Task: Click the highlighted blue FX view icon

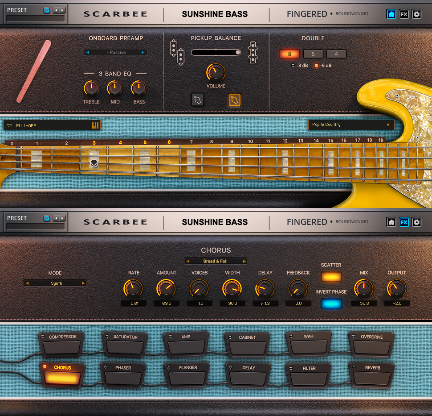Action: pos(404,222)
